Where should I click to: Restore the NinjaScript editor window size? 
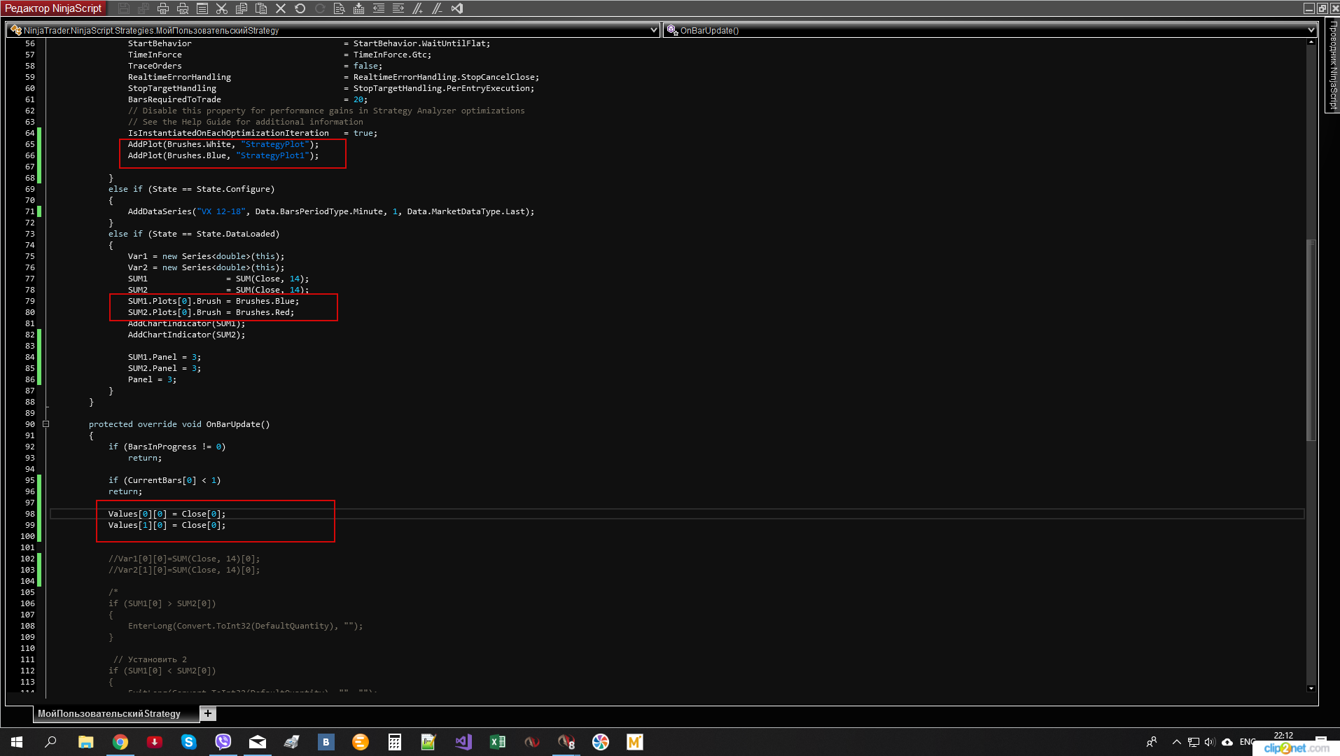[x=1322, y=8]
